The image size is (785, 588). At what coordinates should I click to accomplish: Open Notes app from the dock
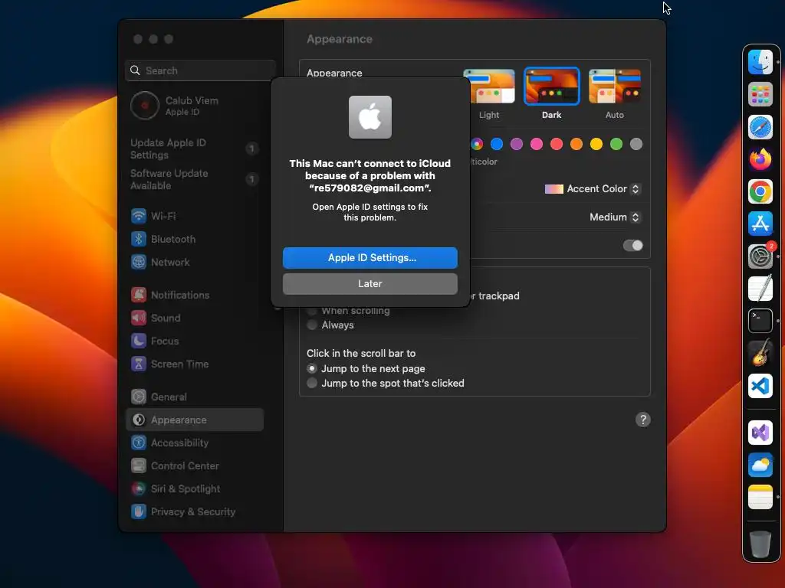click(x=760, y=497)
